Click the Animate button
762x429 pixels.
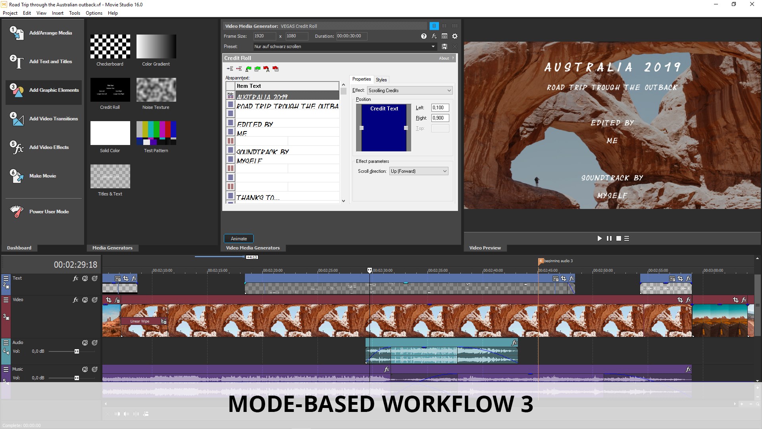point(239,239)
